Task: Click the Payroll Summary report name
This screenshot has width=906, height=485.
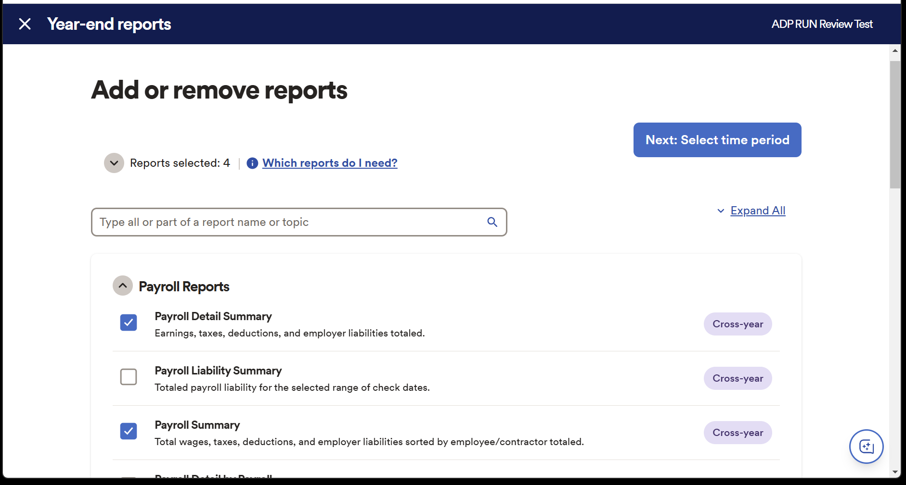Action: [x=197, y=425]
